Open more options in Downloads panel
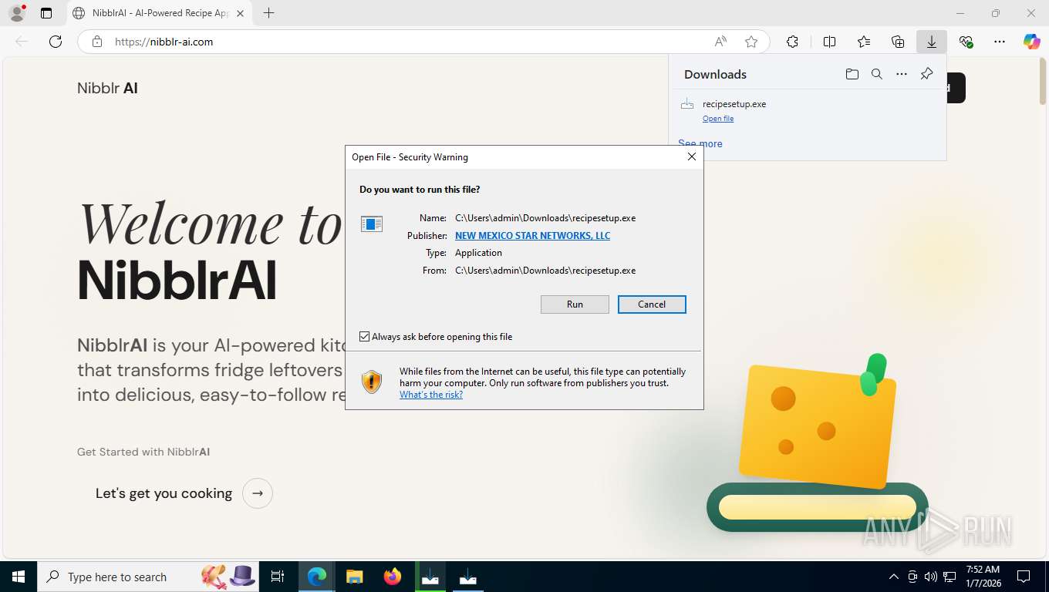Viewport: 1049px width, 592px height. pos(902,74)
